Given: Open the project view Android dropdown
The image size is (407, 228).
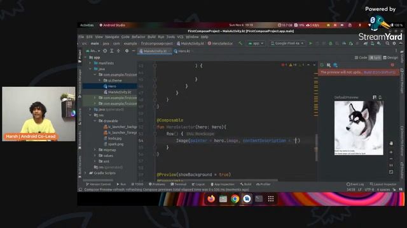Looking at the screenshot, I should pos(93,51).
